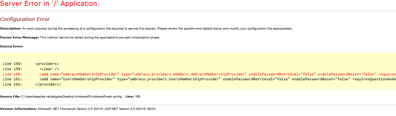Image resolution: width=396 pixels, height=116 pixels.
Task: Click the 'Line 162:' label
Action: [x=12, y=85]
